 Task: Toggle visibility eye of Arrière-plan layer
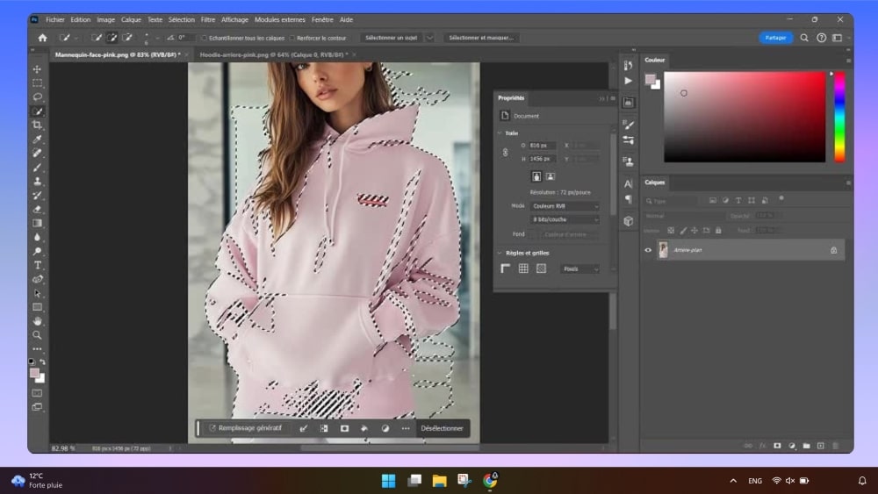(648, 250)
